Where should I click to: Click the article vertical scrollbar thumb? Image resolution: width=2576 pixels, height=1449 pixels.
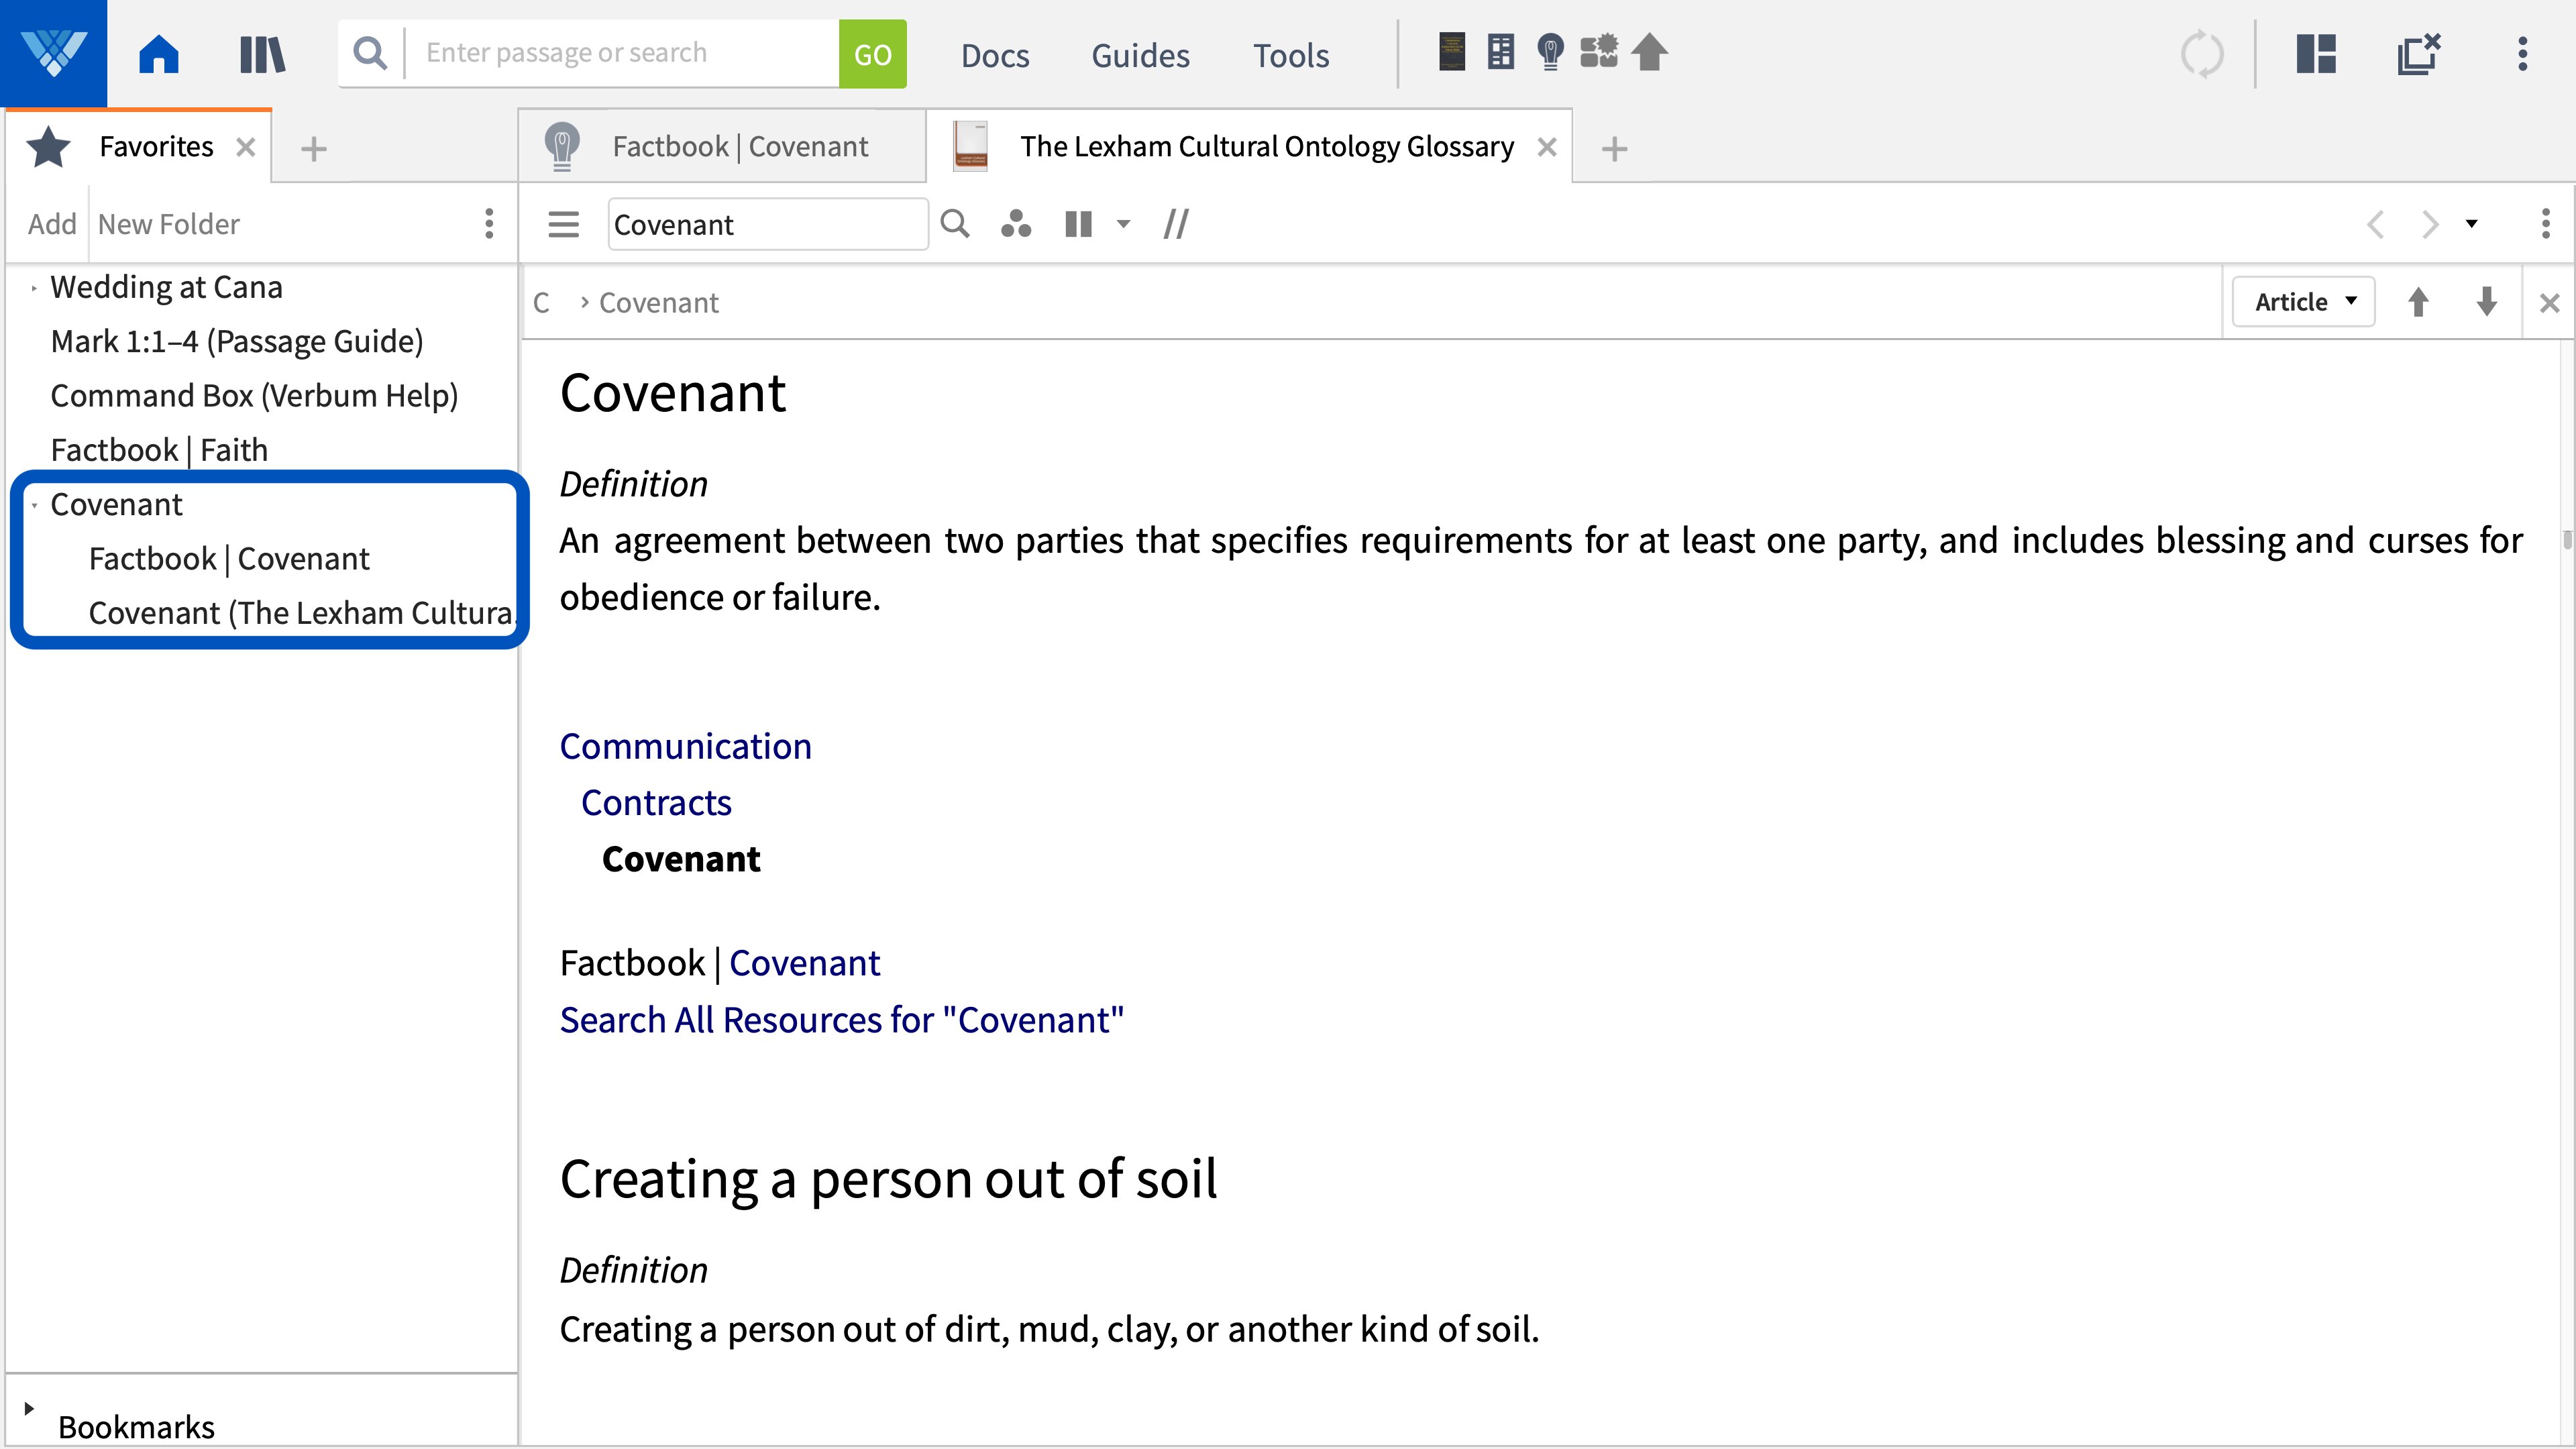click(x=2567, y=540)
